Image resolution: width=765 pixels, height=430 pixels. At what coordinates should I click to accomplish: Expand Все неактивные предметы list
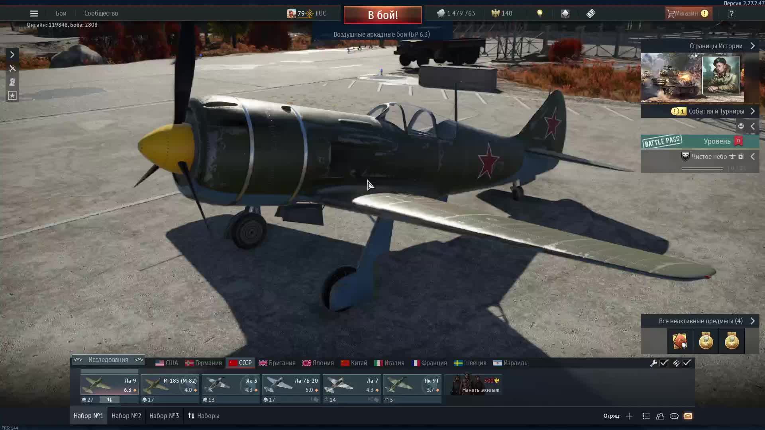(753, 321)
